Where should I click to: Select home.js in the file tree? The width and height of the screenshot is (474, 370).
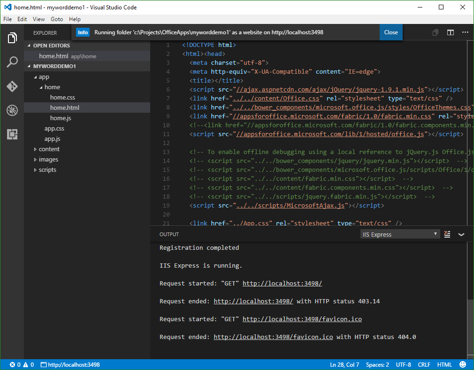[x=60, y=118]
